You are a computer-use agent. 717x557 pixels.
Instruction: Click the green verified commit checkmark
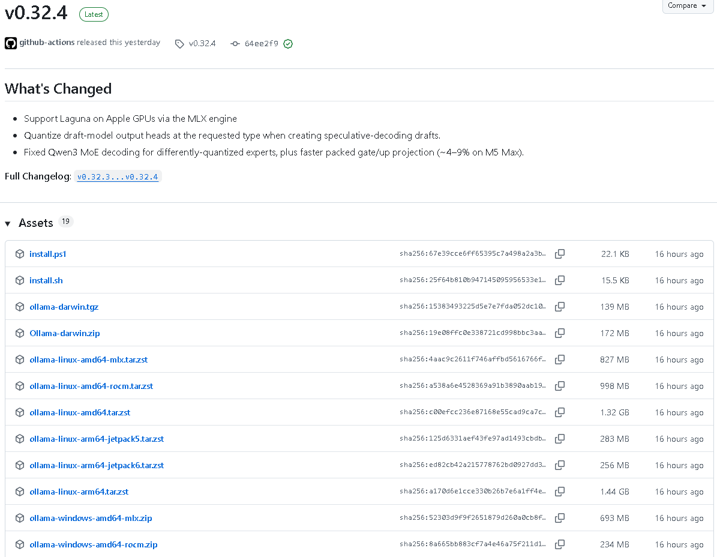tap(288, 44)
